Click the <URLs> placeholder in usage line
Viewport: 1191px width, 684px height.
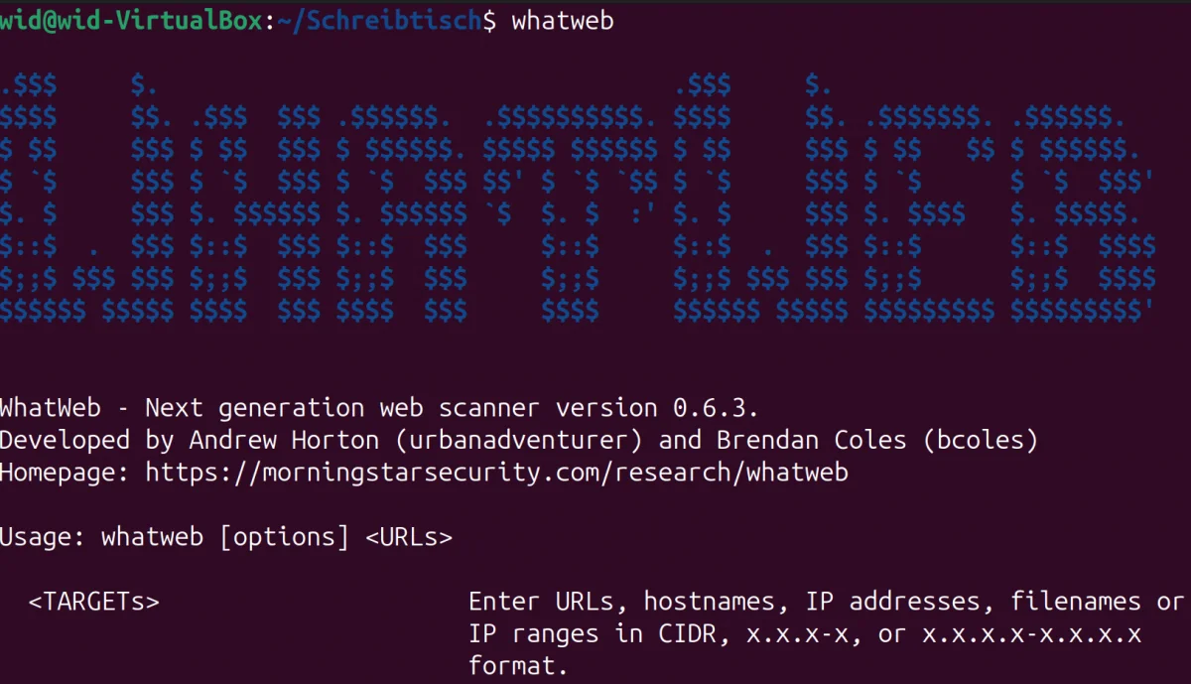409,537
